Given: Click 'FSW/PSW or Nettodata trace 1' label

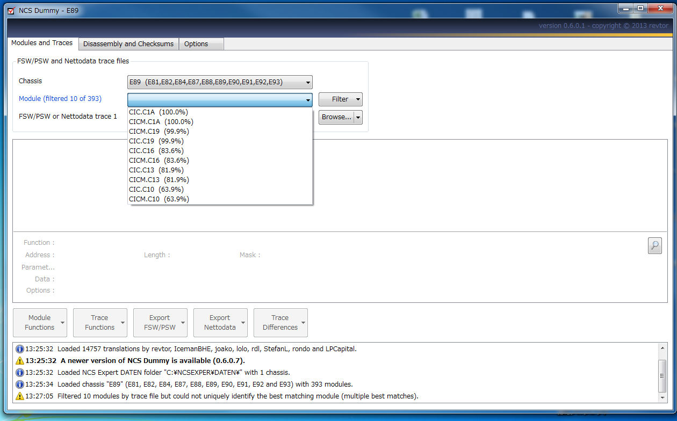Looking at the screenshot, I should 68,117.
